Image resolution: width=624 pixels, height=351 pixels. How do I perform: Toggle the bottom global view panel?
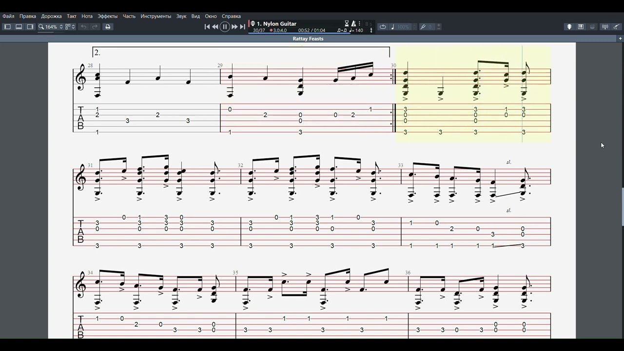(19, 27)
